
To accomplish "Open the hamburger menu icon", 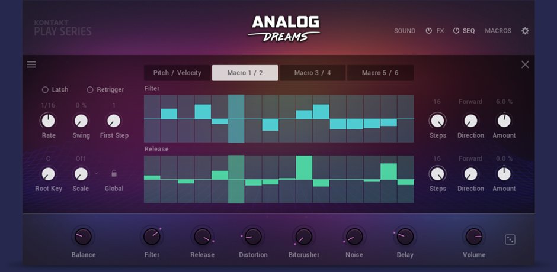I will (31, 64).
